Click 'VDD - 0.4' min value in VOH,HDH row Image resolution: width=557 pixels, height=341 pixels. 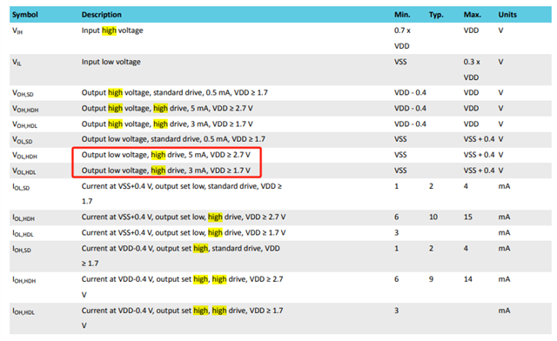coord(410,109)
